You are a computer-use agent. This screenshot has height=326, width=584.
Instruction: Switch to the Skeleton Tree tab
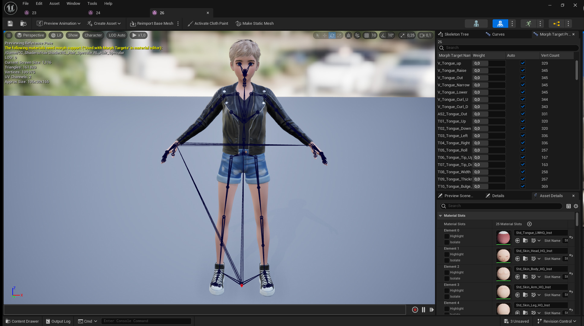click(456, 34)
